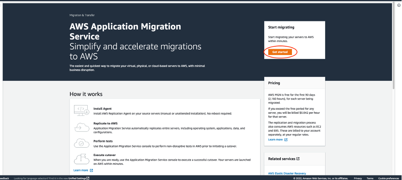402x180 pixels.
Task: Click the AWS Application Migration Service title
Action: pyautogui.click(x=125, y=31)
